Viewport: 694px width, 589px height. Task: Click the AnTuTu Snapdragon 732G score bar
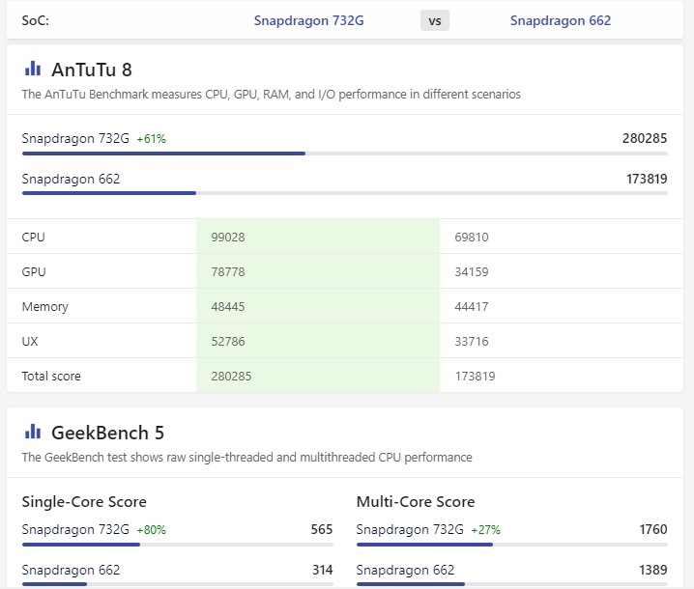click(x=345, y=154)
